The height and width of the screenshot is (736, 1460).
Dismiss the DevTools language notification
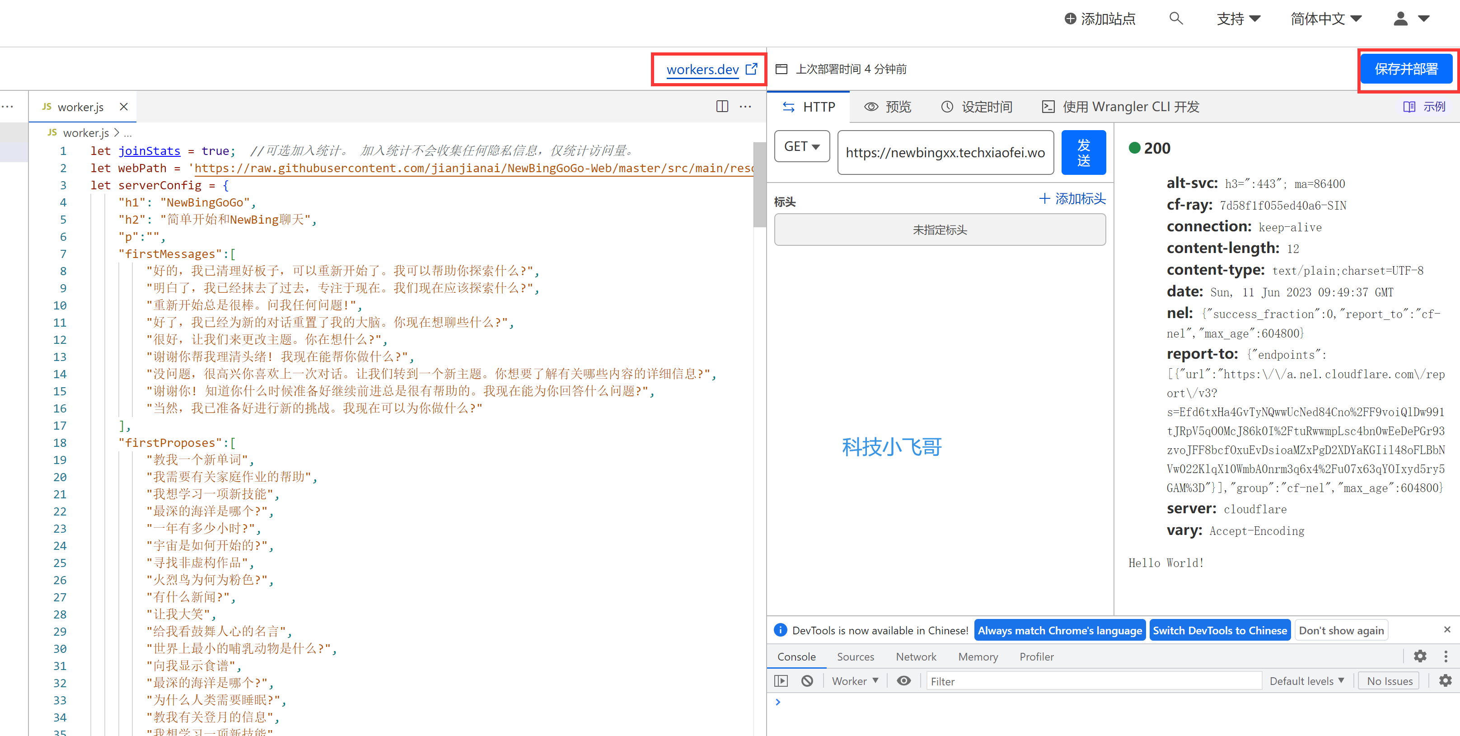point(1446,630)
